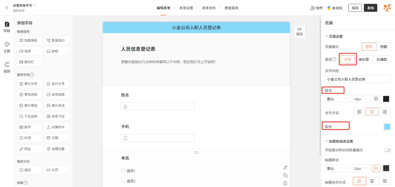Toggle bold for 标题样式
This screenshot has width=395, height=187.
[x=376, y=168]
